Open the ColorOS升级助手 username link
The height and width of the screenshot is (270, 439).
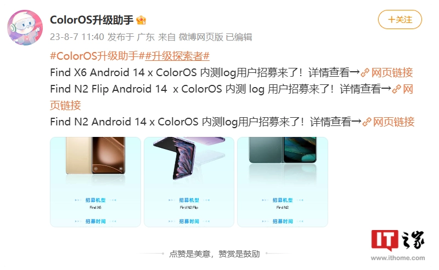coord(92,20)
